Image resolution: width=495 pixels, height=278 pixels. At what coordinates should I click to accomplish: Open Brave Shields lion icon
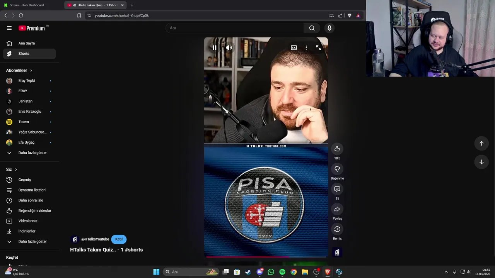350,15
